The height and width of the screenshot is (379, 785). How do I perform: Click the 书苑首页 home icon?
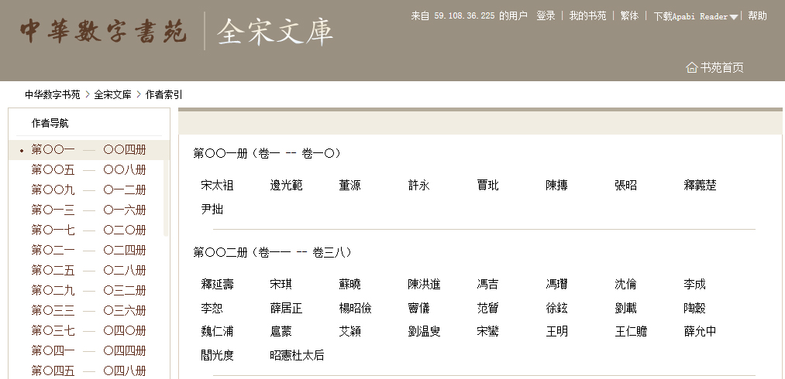[691, 68]
